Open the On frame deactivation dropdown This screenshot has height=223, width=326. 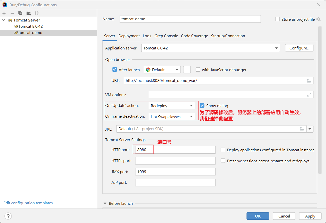pyautogui.click(x=191, y=116)
